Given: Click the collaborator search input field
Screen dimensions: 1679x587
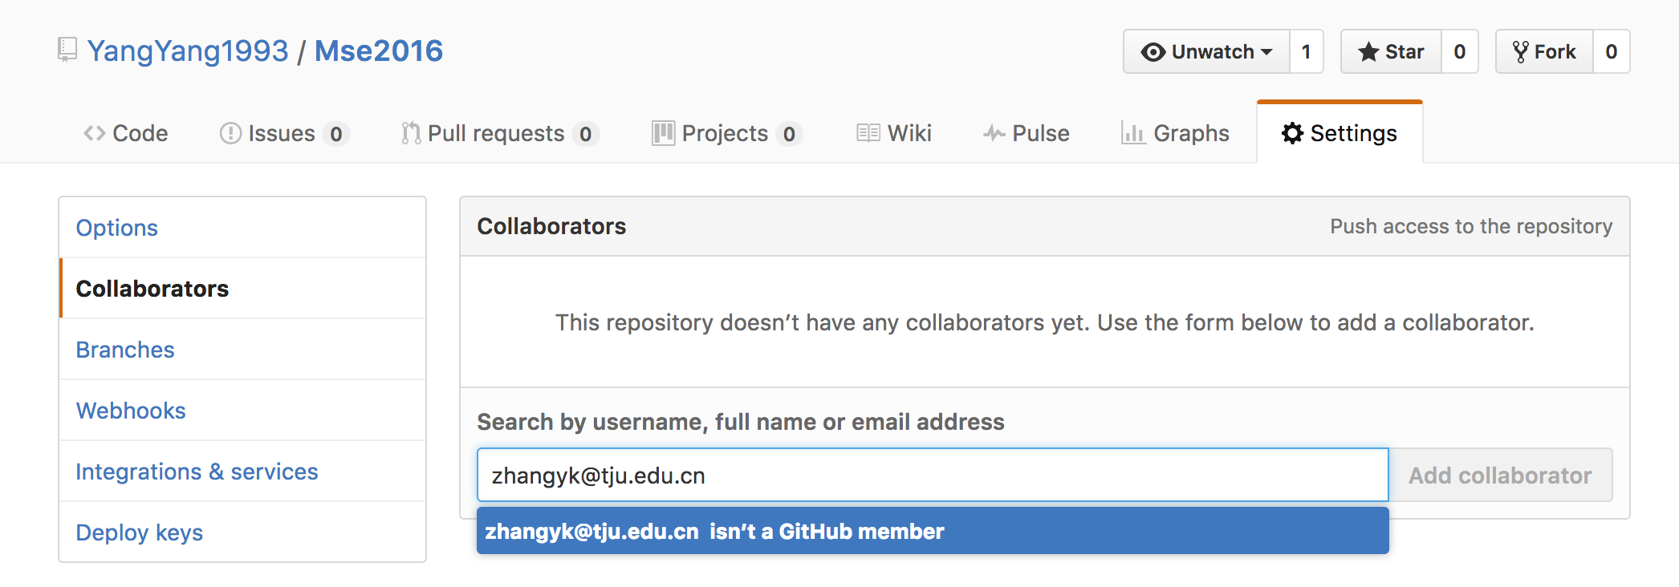Looking at the screenshot, I should coord(933,476).
